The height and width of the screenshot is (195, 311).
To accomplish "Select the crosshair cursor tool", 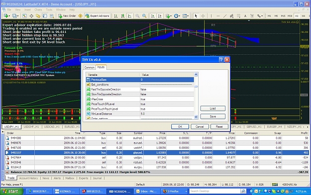I will tap(203, 16).
